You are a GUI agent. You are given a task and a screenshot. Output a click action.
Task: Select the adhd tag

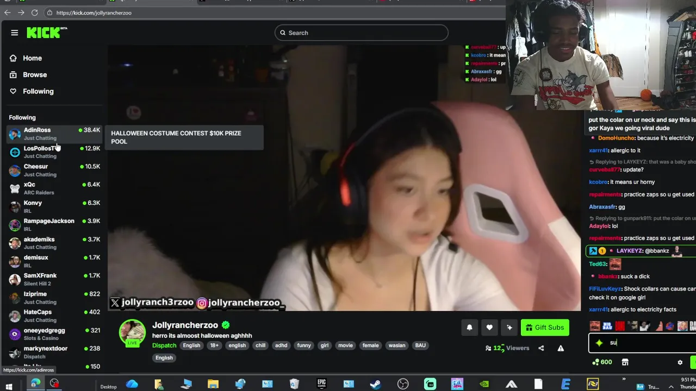[281, 345]
